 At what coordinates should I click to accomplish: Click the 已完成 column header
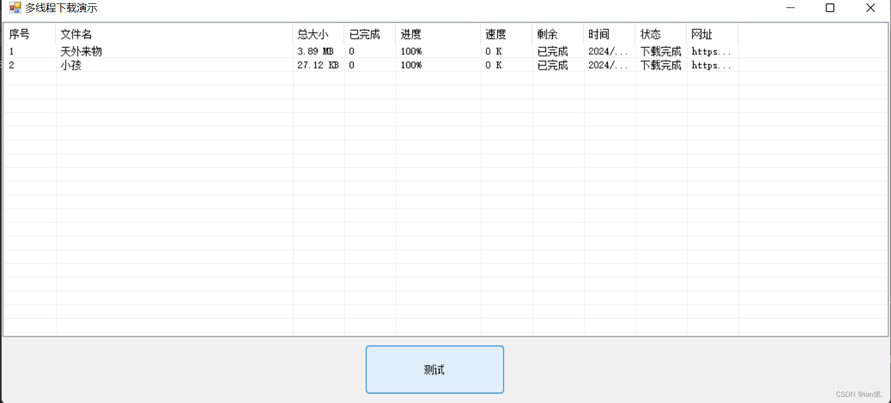pyautogui.click(x=370, y=34)
